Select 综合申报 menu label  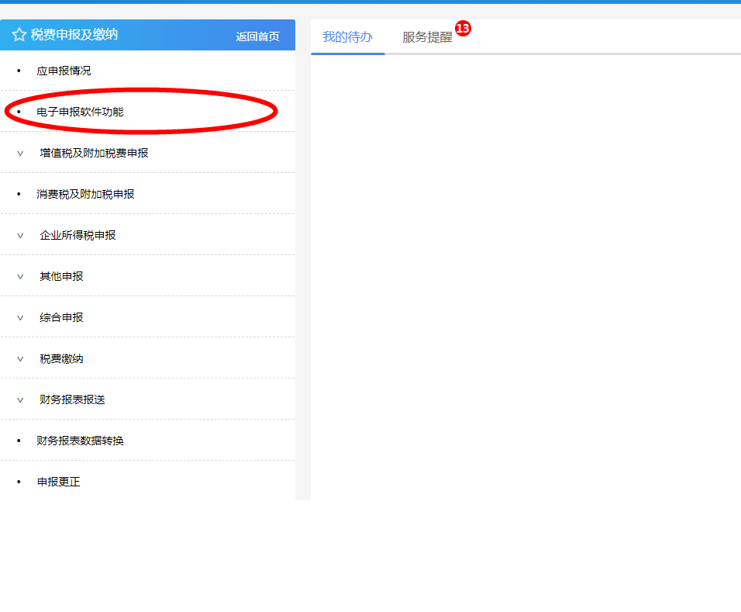61,317
